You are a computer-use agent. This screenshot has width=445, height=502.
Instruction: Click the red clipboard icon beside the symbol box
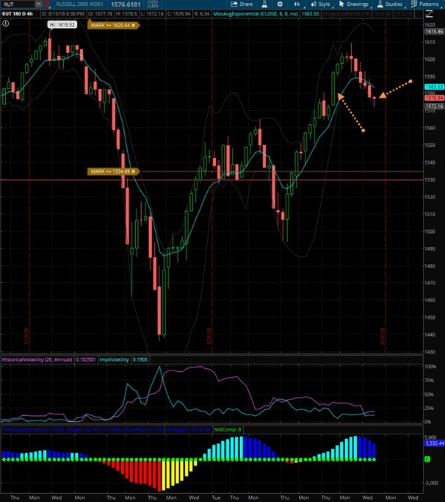[x=47, y=4]
